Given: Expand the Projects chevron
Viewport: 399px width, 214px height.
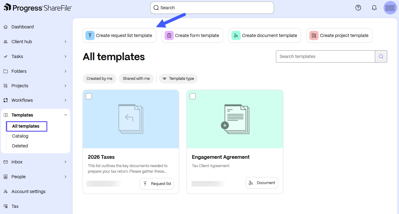Looking at the screenshot, I should pos(65,86).
